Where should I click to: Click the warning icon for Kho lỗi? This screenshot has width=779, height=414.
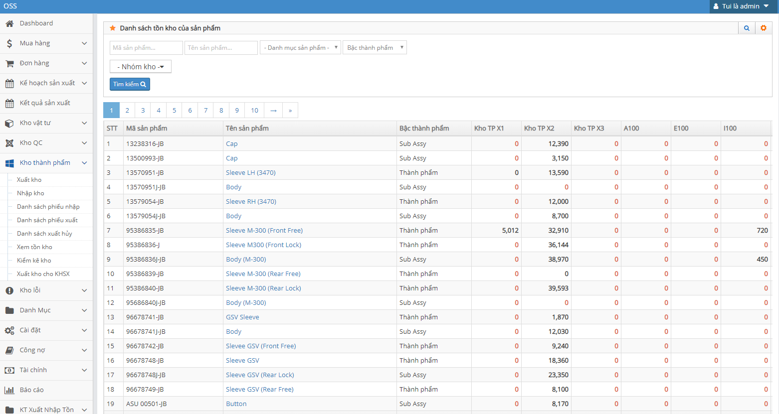click(9, 290)
